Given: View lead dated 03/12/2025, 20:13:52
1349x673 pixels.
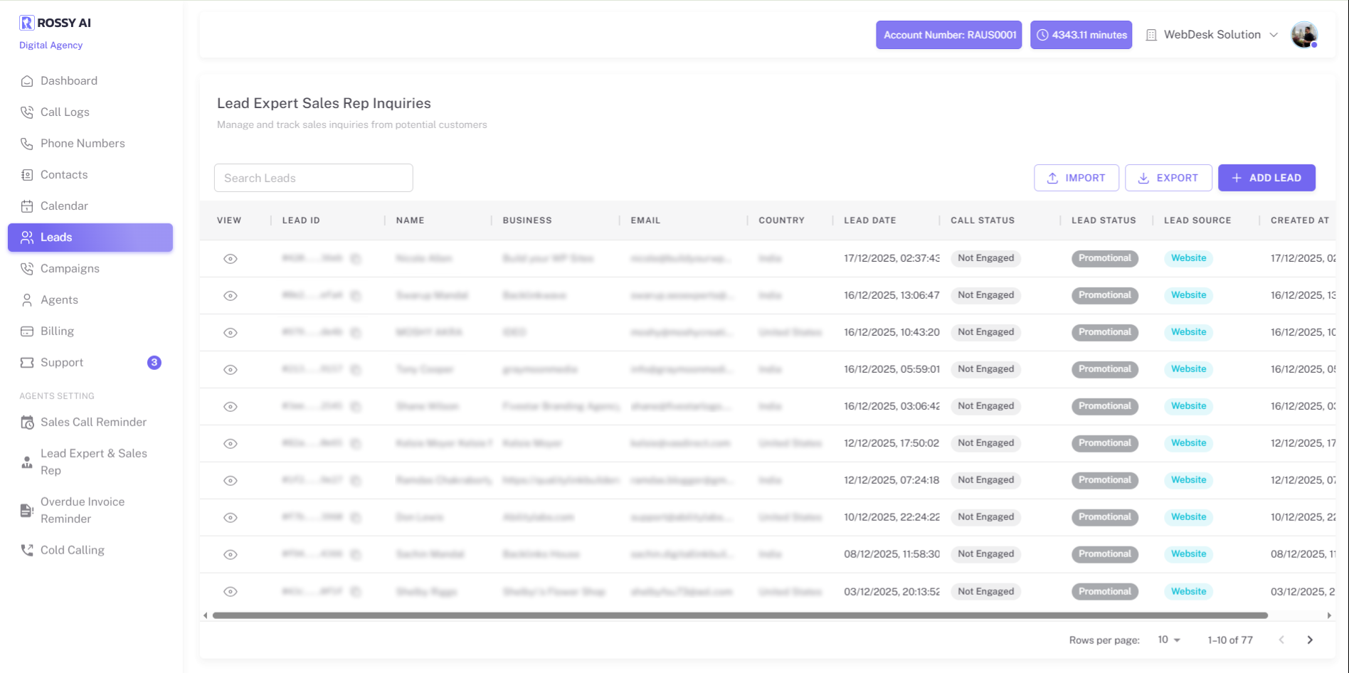Looking at the screenshot, I should click(x=231, y=592).
